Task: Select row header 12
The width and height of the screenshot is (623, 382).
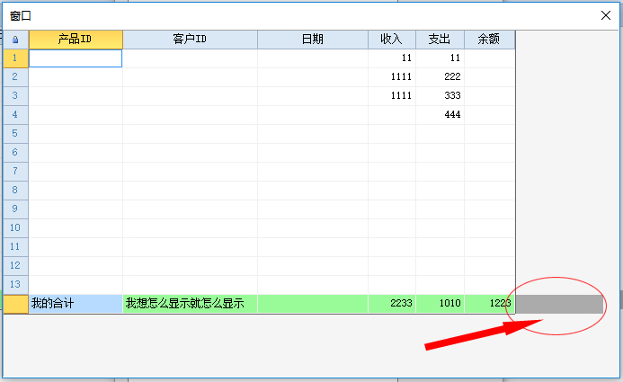Action: (x=15, y=266)
